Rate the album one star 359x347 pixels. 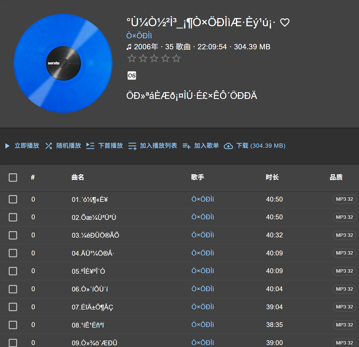(132, 59)
